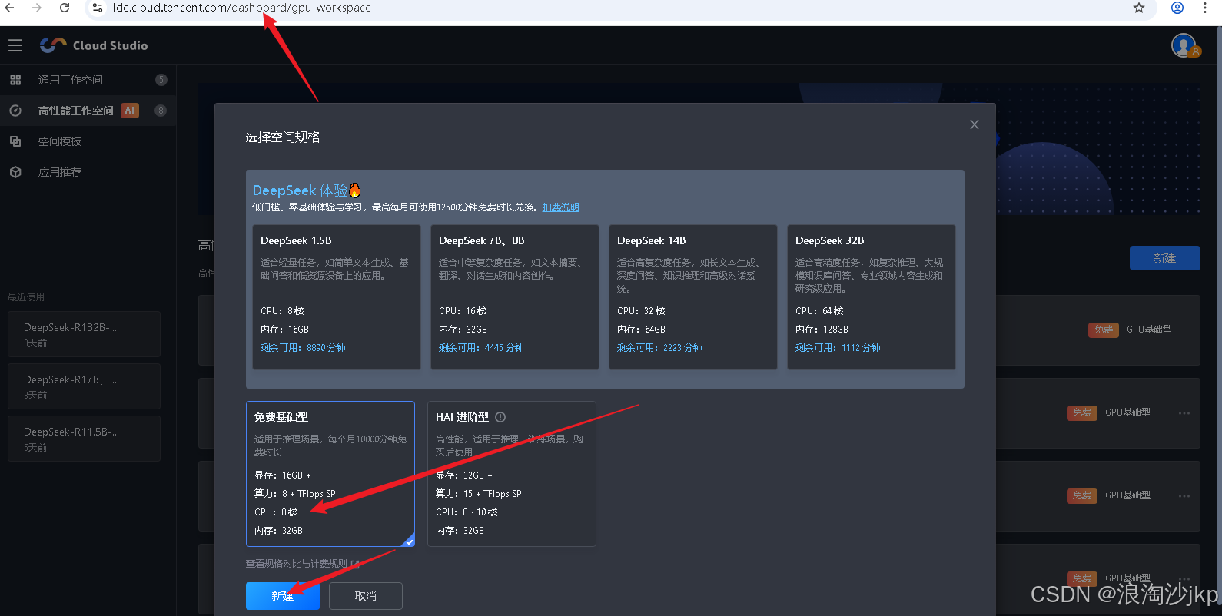1222x616 pixels.
Task: Click the Cloud Studio logo
Action: click(94, 45)
